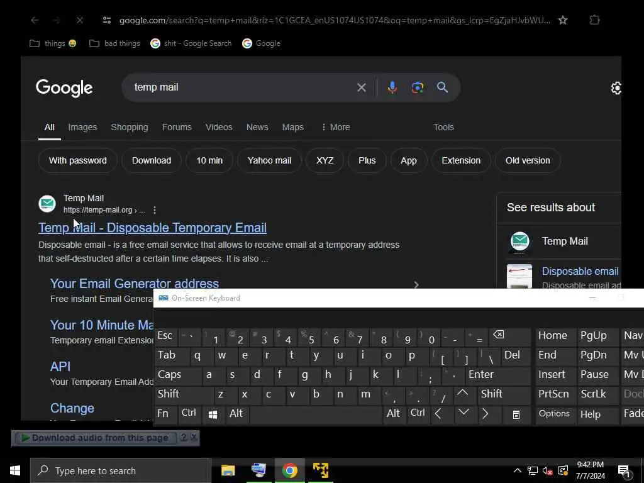Clear the search box with X
Screen dimensions: 644x483
pyautogui.click(x=362, y=87)
